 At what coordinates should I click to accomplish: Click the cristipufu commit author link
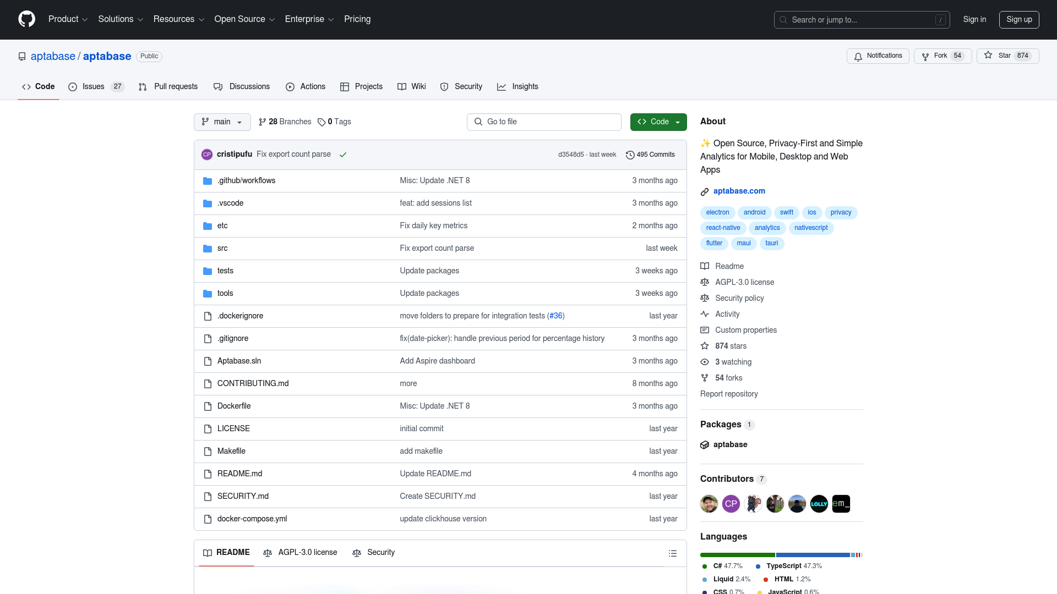[235, 155]
